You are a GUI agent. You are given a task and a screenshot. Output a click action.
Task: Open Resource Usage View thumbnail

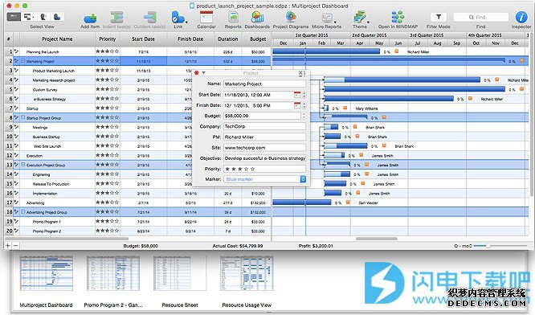pyautogui.click(x=247, y=273)
